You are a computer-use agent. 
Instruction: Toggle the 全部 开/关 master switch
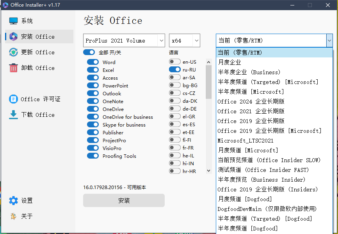pos(89,52)
